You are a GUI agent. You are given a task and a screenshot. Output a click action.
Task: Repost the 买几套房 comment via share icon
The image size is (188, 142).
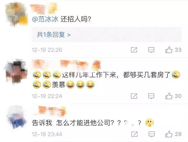coord(134,96)
